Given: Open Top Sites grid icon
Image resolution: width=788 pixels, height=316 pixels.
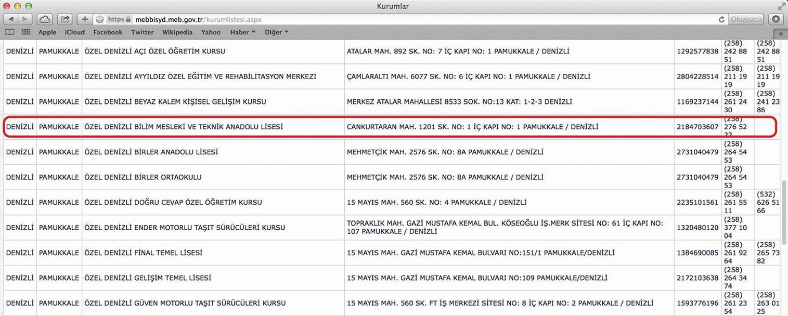Looking at the screenshot, I should pyautogui.click(x=26, y=32).
